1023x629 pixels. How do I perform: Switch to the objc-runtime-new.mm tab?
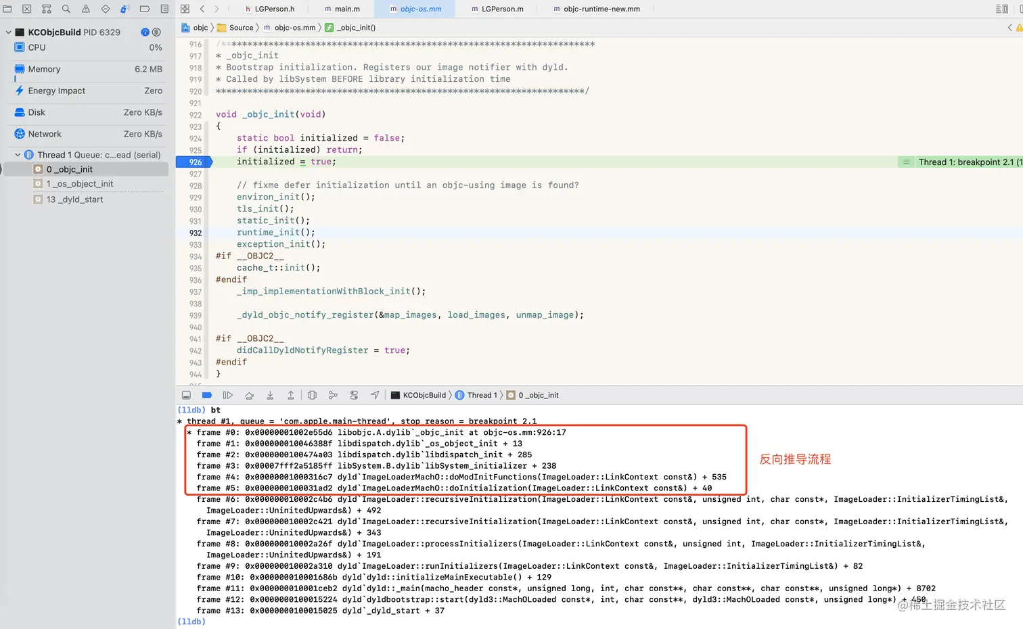tap(596, 9)
